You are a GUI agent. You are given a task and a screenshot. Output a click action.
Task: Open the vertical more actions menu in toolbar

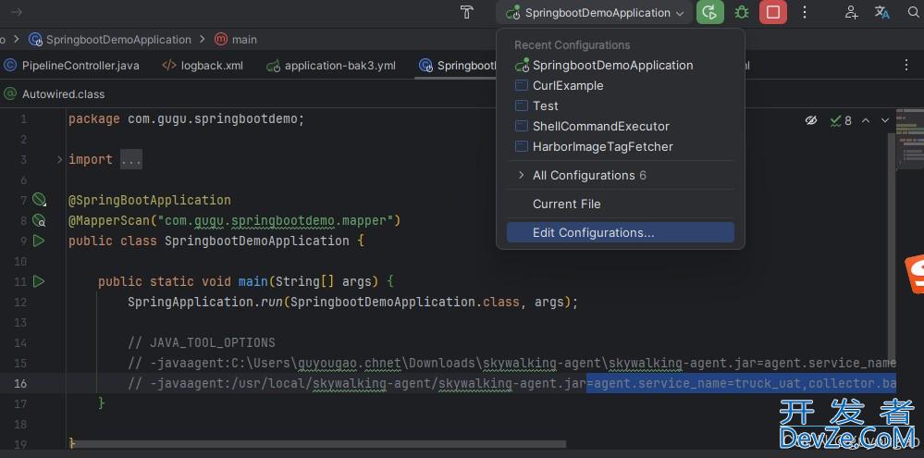805,12
